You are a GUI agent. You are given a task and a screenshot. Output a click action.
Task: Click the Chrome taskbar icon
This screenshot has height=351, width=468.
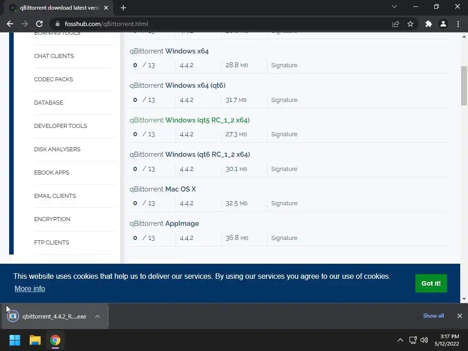(x=55, y=340)
